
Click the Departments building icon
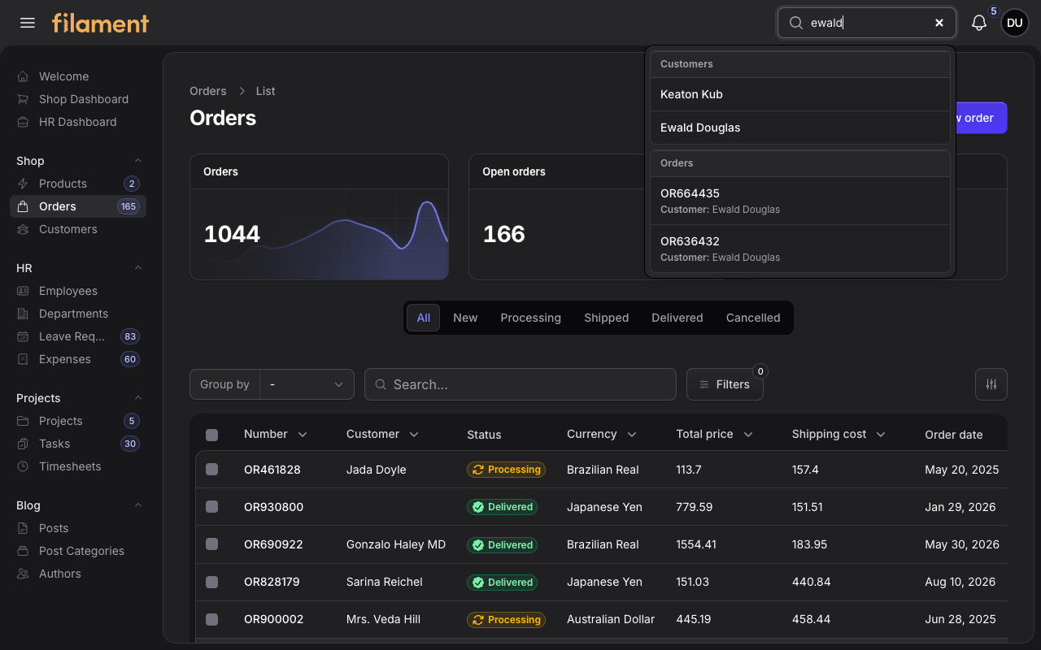[x=23, y=314]
